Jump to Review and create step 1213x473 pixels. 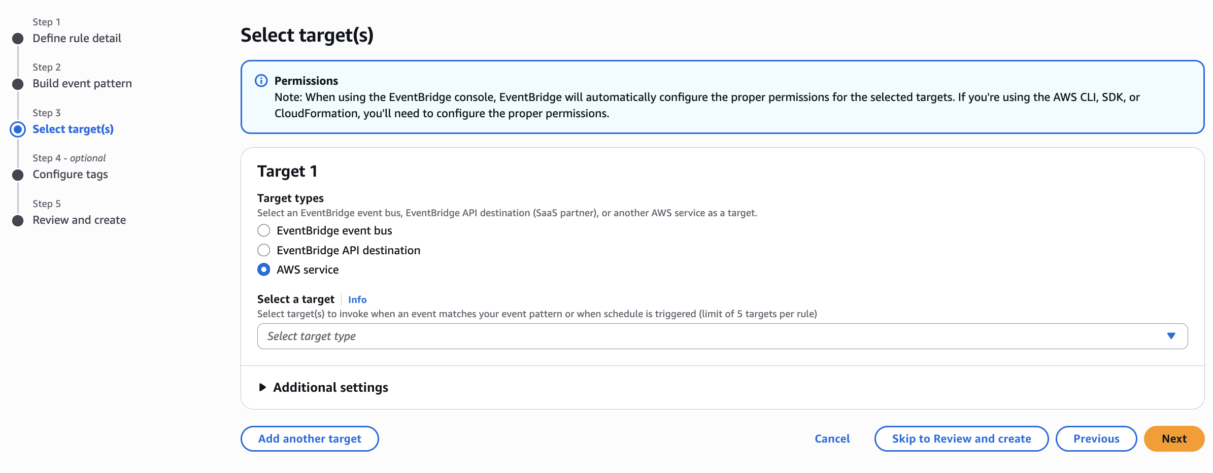coord(79,220)
